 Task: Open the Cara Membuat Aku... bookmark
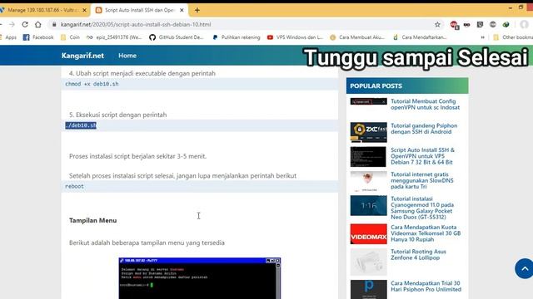click(x=357, y=37)
